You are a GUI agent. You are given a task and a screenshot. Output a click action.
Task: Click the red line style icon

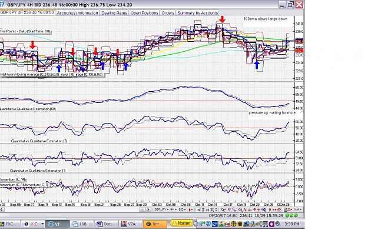290,209
